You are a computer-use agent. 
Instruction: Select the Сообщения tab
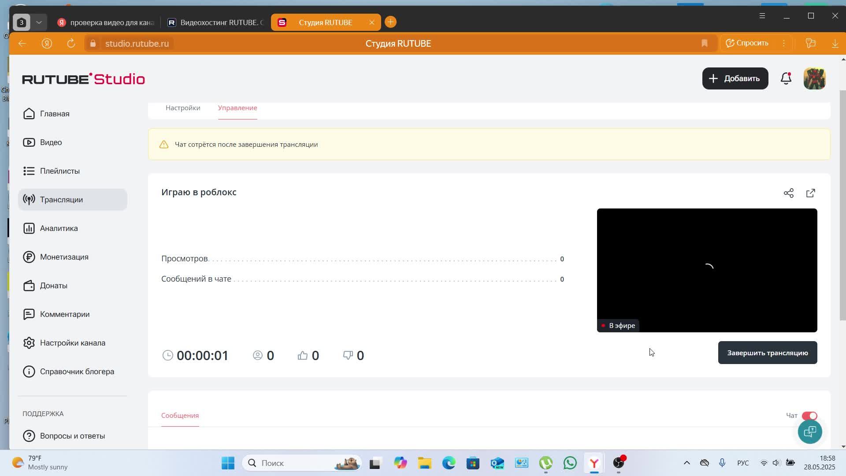pyautogui.click(x=180, y=416)
